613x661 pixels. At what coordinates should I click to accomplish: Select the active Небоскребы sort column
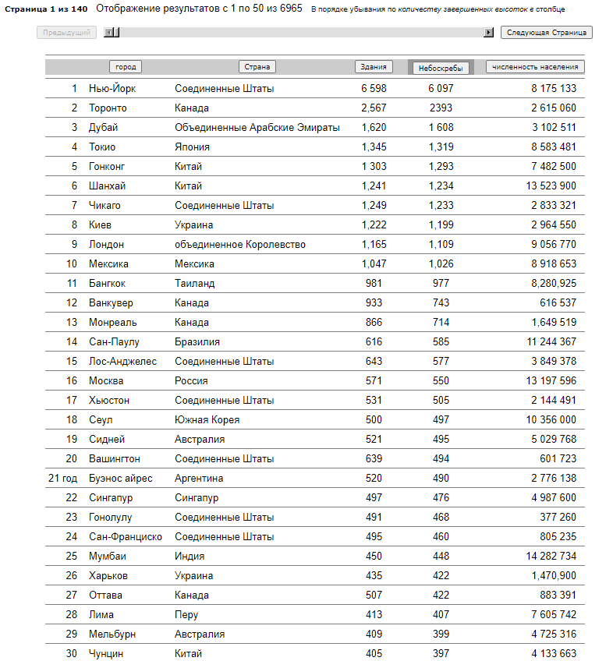(441, 68)
